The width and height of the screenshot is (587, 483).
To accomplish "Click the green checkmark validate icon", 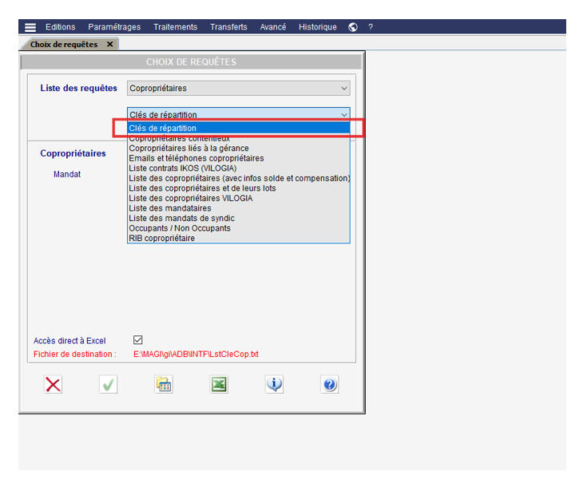I will [109, 385].
